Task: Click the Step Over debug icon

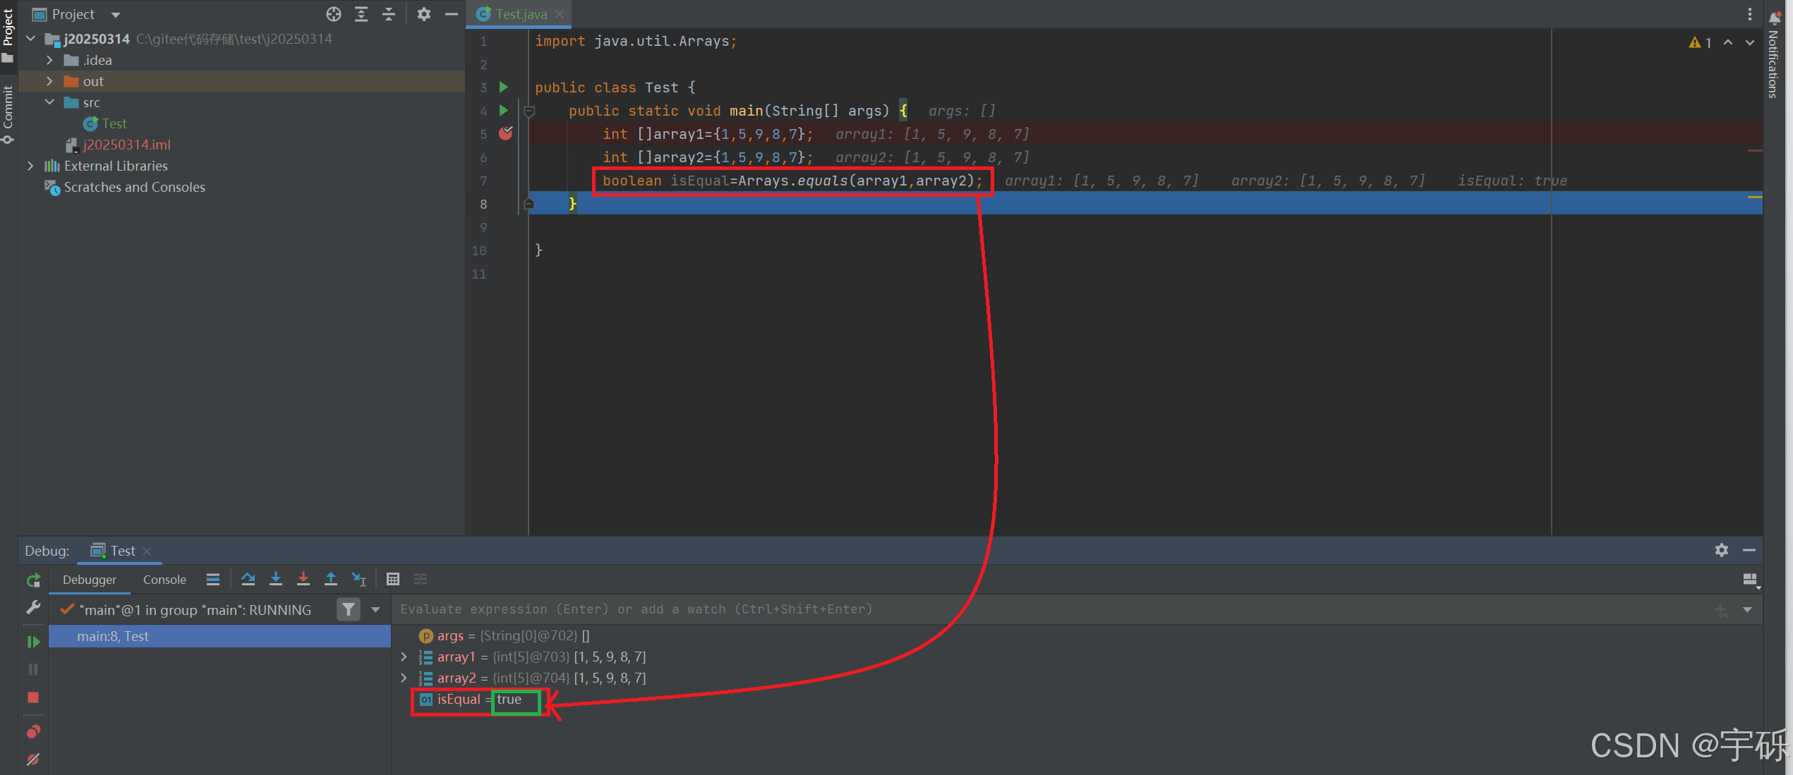Action: [248, 579]
